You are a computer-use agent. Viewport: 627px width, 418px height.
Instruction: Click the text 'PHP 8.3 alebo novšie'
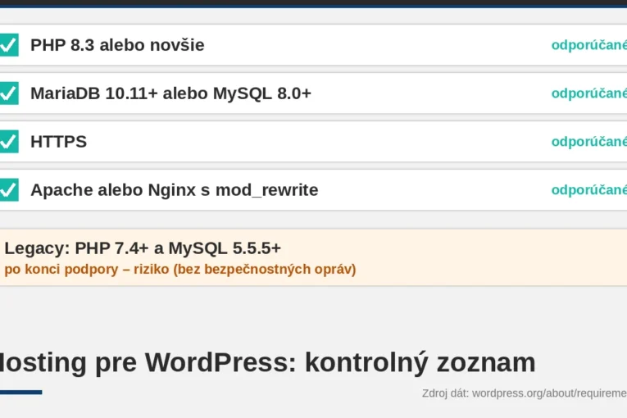[117, 45]
